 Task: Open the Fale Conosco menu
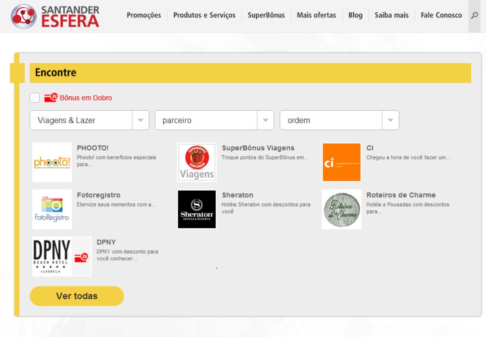(441, 15)
